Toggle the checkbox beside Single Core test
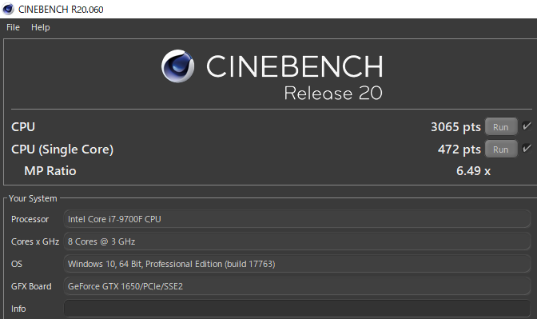The width and height of the screenshot is (537, 319). point(527,149)
